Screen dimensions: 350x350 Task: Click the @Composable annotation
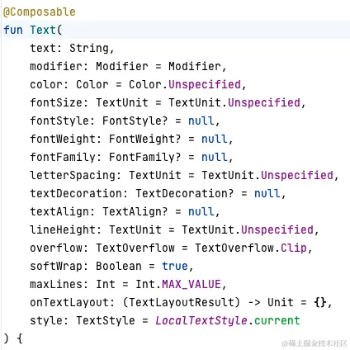(39, 12)
